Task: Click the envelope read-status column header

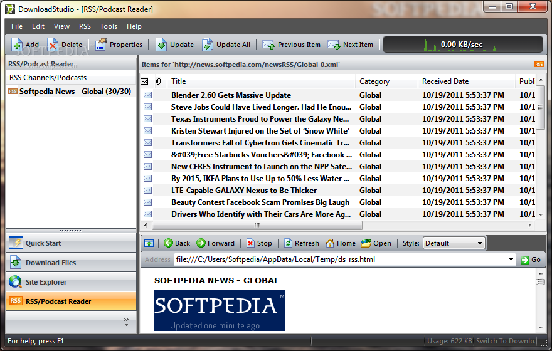Action: click(x=144, y=81)
